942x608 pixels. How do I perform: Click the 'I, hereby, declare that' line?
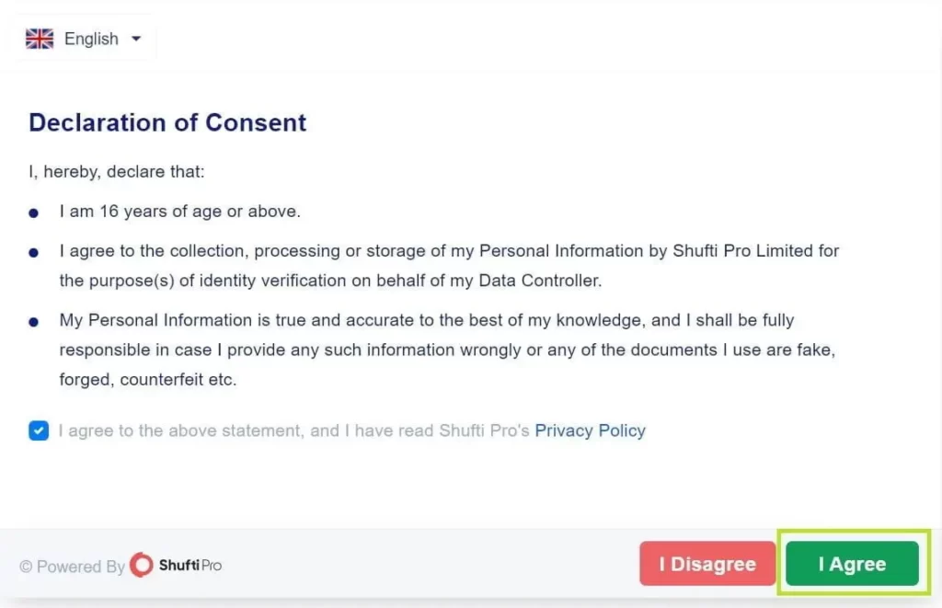(117, 172)
